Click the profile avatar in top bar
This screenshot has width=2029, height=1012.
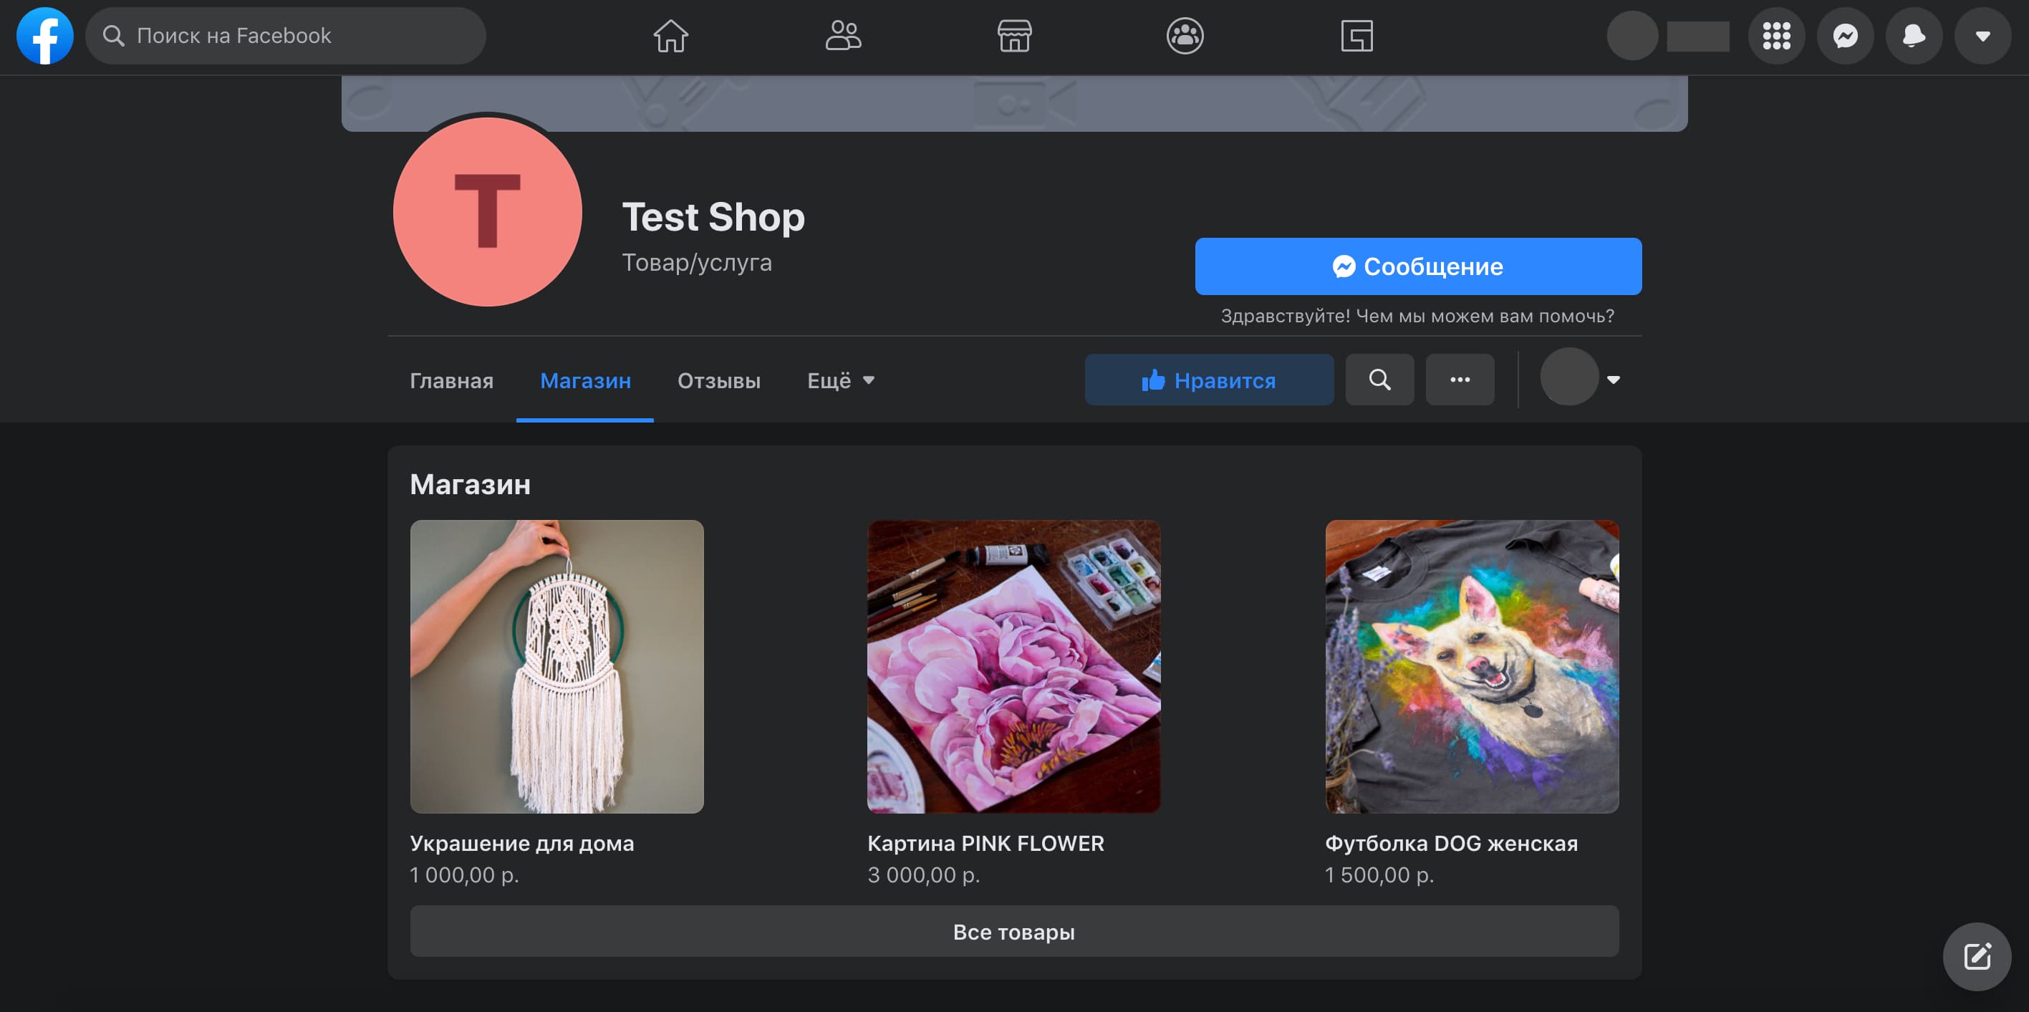click(1632, 35)
